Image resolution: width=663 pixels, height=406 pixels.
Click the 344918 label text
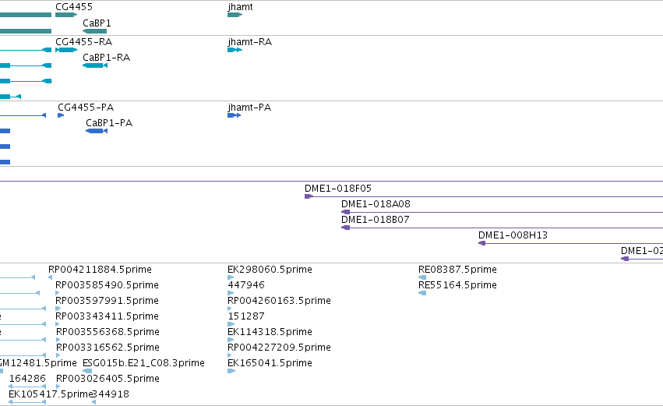[x=111, y=394]
